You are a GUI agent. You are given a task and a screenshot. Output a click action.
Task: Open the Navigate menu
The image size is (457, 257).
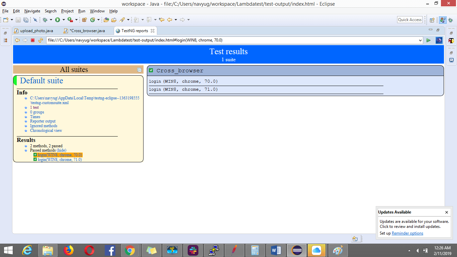tap(32, 11)
